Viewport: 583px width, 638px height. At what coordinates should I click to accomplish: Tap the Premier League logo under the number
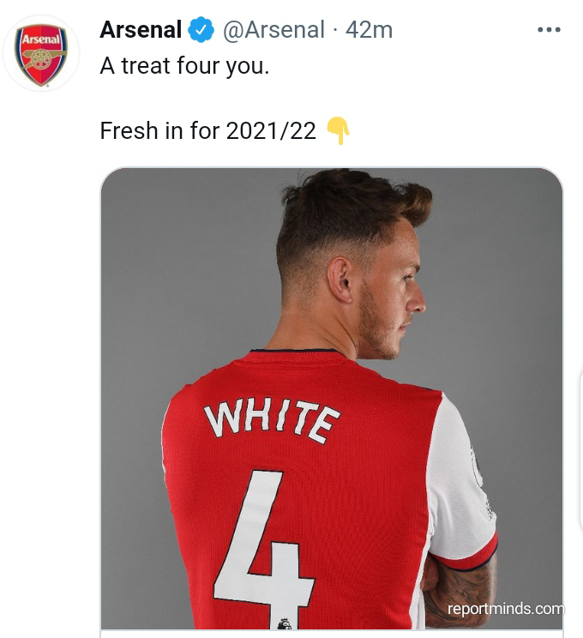click(284, 624)
